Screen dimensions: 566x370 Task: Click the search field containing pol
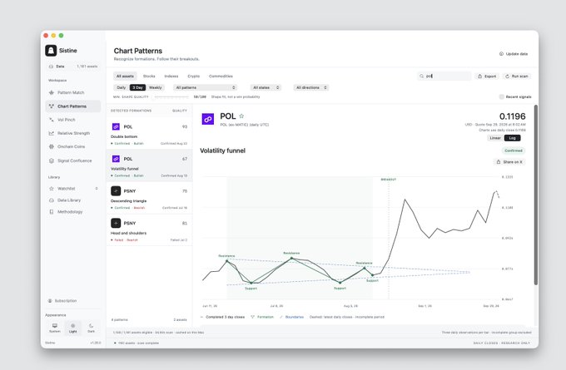click(x=444, y=76)
